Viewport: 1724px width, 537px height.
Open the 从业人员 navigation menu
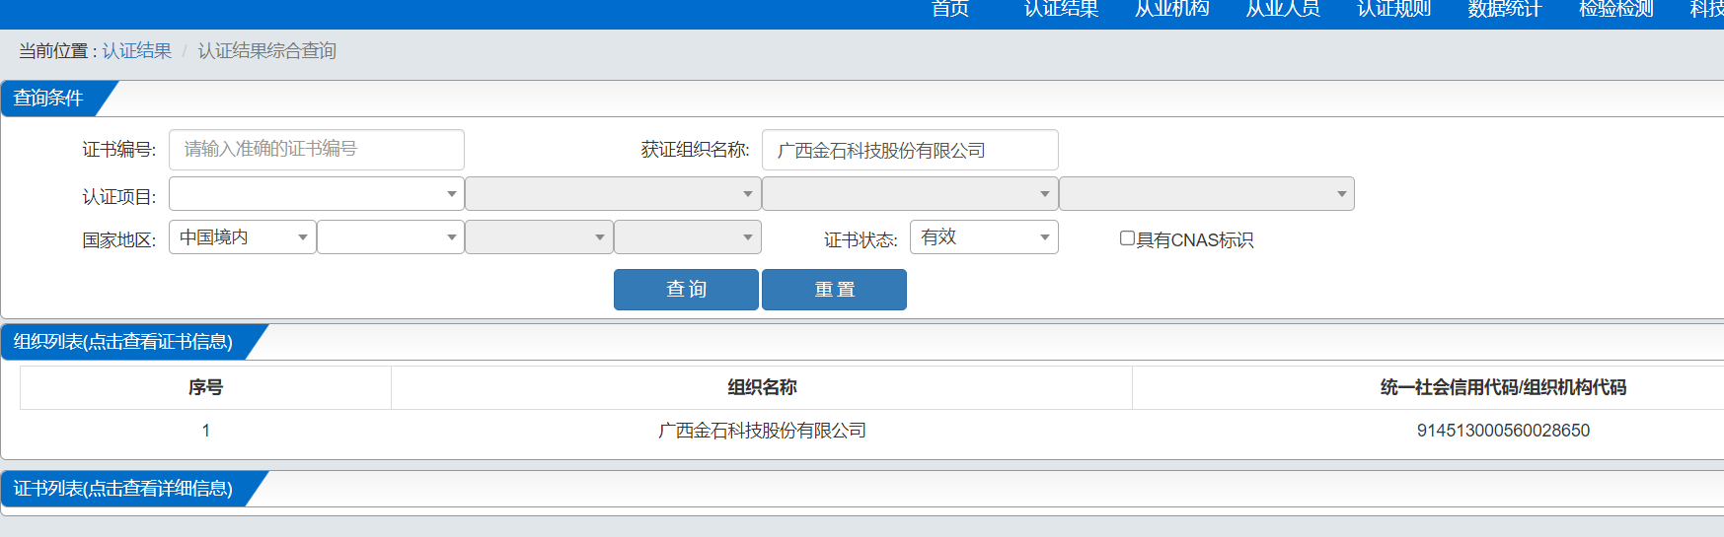(x=1283, y=9)
